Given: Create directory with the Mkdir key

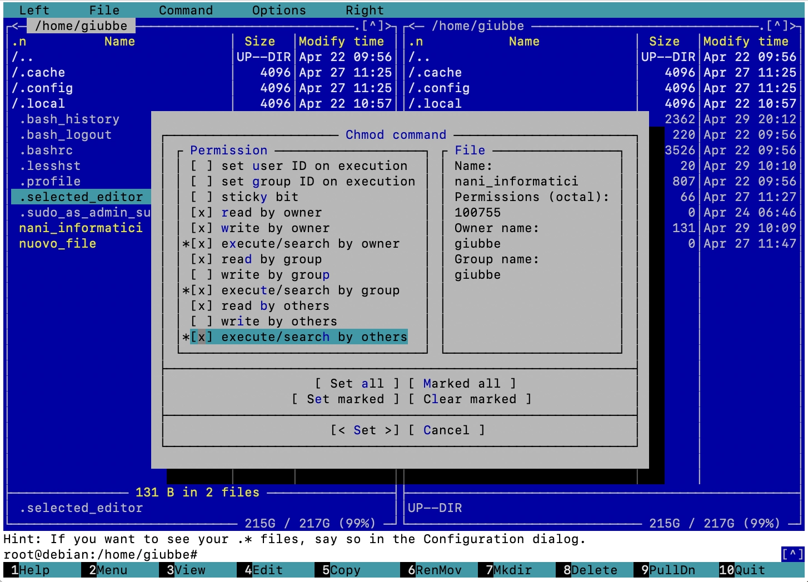Looking at the screenshot, I should (507, 570).
